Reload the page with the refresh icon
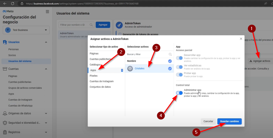 (x=13, y=3)
